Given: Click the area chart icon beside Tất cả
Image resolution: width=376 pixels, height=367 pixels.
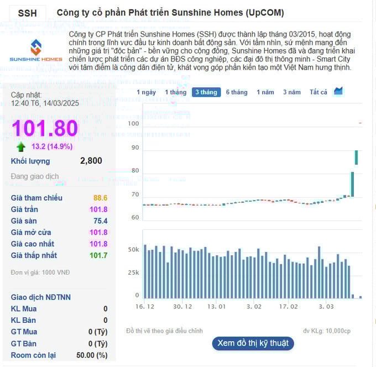Looking at the screenshot, I should 338,91.
